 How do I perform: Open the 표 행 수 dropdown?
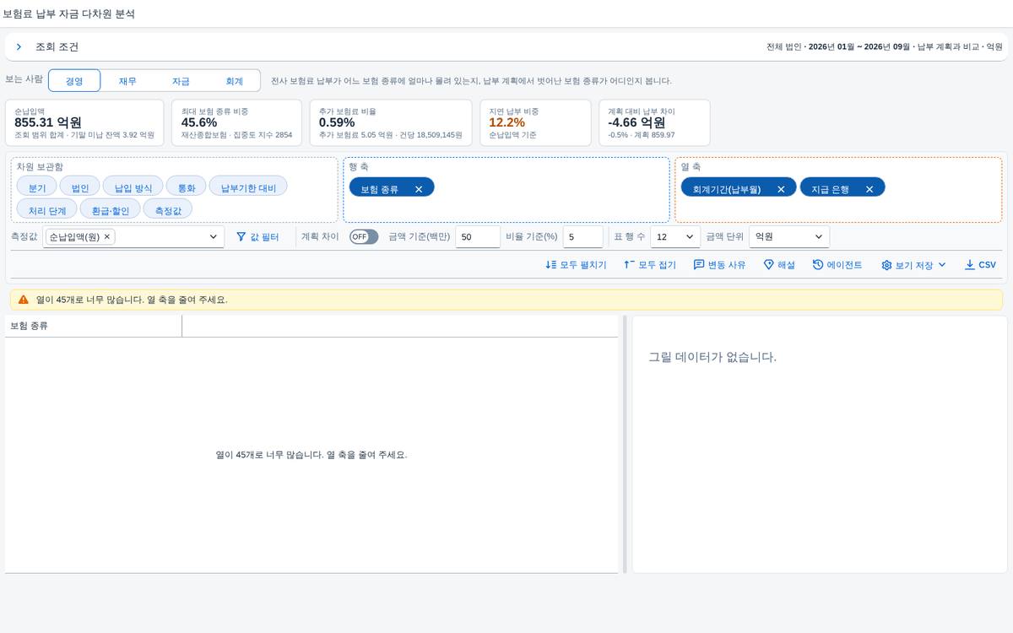[x=675, y=237]
